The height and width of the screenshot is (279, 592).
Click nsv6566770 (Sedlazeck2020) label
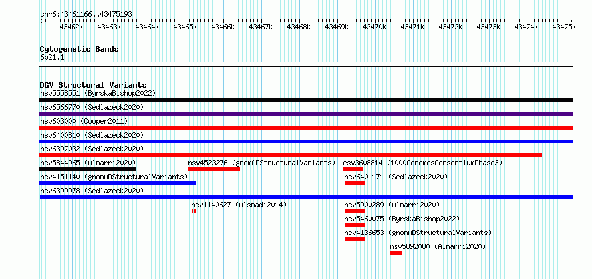click(92, 107)
